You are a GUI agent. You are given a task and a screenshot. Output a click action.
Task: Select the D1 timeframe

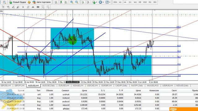130,2
